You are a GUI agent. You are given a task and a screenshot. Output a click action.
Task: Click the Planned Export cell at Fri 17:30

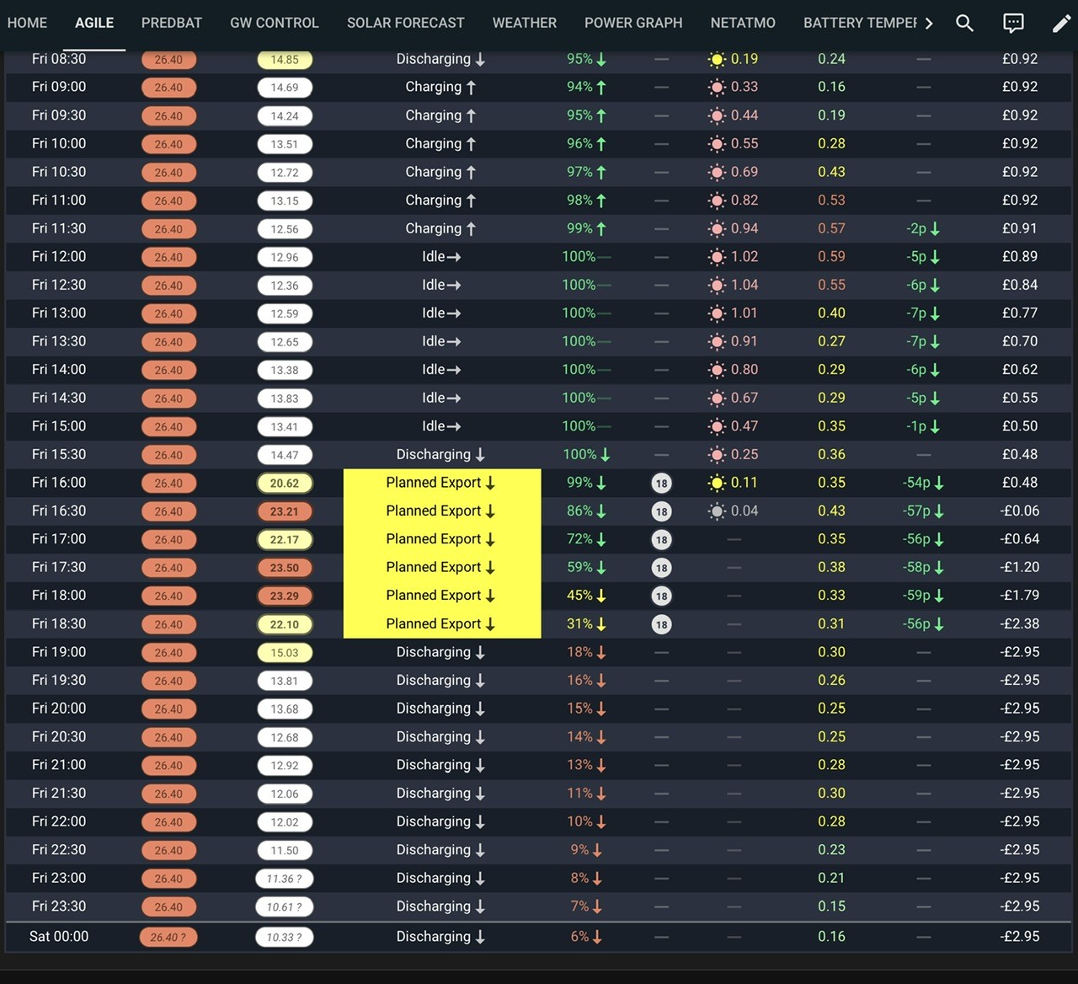(442, 568)
